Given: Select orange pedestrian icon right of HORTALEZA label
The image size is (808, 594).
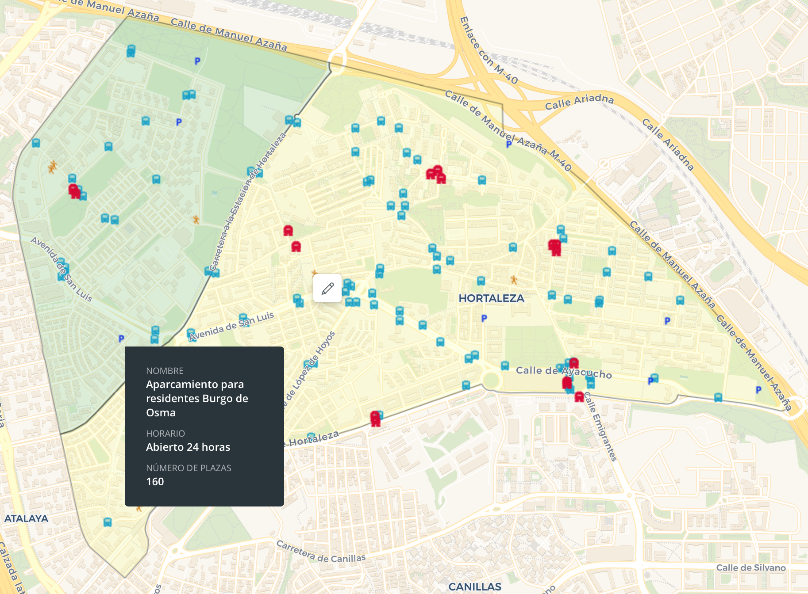Looking at the screenshot, I should [514, 280].
